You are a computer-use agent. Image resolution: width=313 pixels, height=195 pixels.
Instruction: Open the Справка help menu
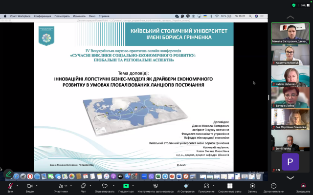pos(104,16)
